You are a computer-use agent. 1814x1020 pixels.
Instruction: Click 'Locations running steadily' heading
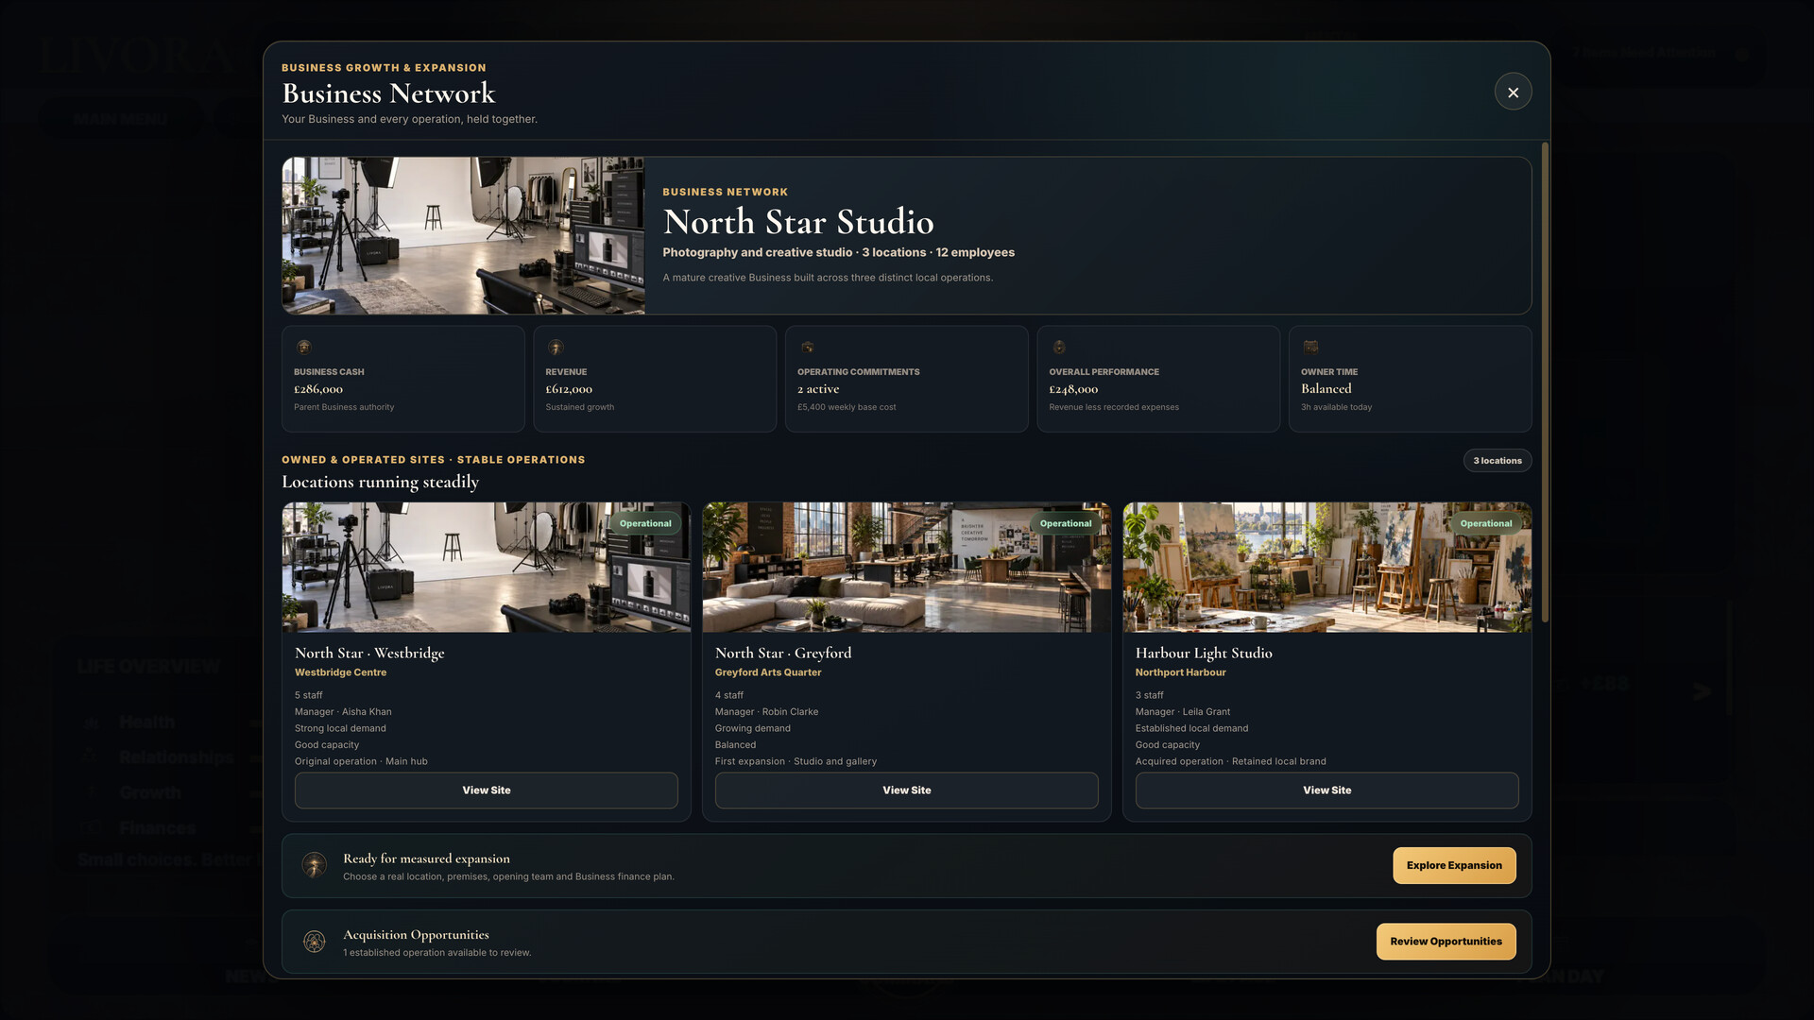pyautogui.click(x=380, y=482)
